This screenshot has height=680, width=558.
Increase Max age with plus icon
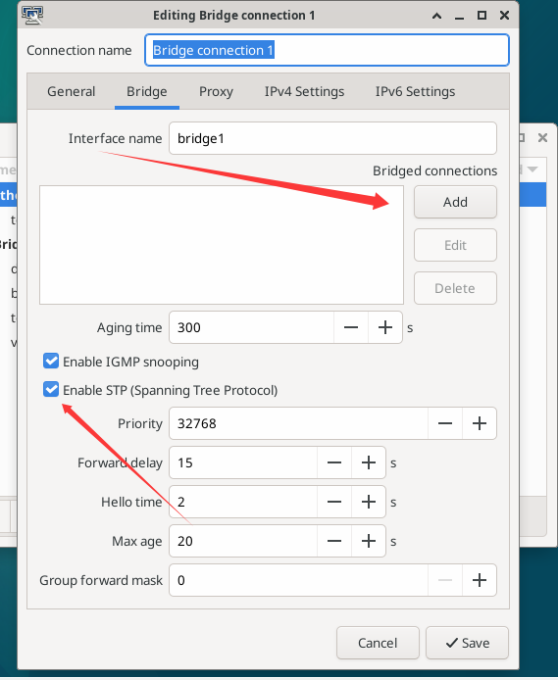pos(369,541)
